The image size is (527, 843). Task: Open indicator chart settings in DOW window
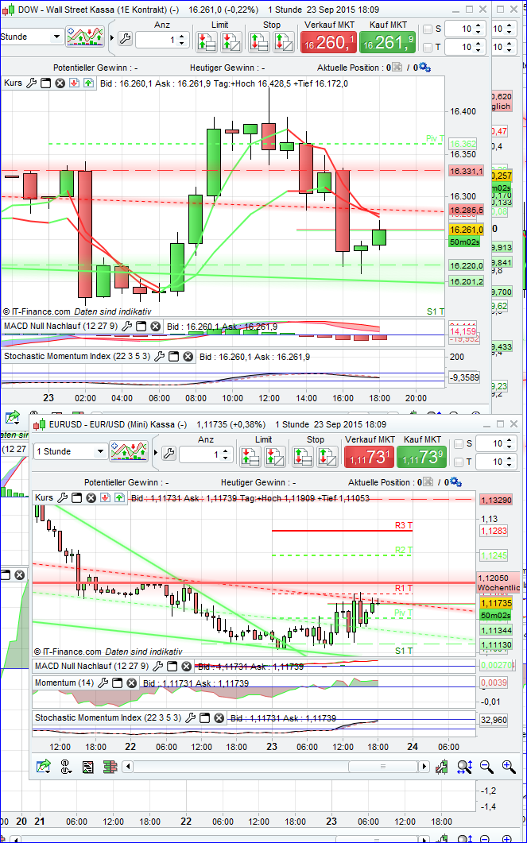point(84,37)
